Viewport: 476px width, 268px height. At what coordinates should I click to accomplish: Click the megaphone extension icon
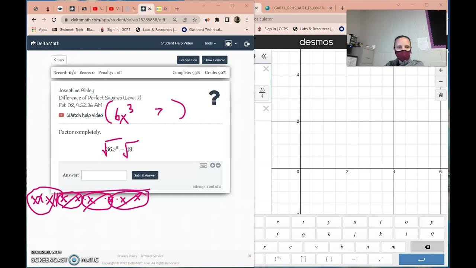pos(207,20)
